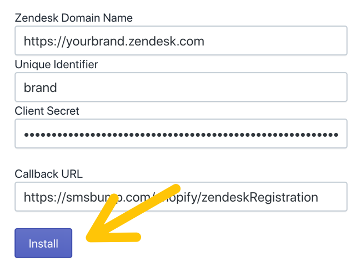
Task: Select the Unique Identifier text box
Action: (181, 87)
